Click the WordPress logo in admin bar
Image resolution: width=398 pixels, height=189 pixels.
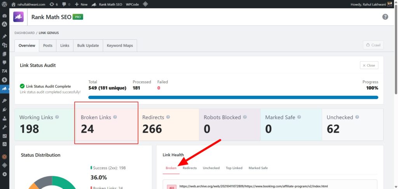pos(5,4)
